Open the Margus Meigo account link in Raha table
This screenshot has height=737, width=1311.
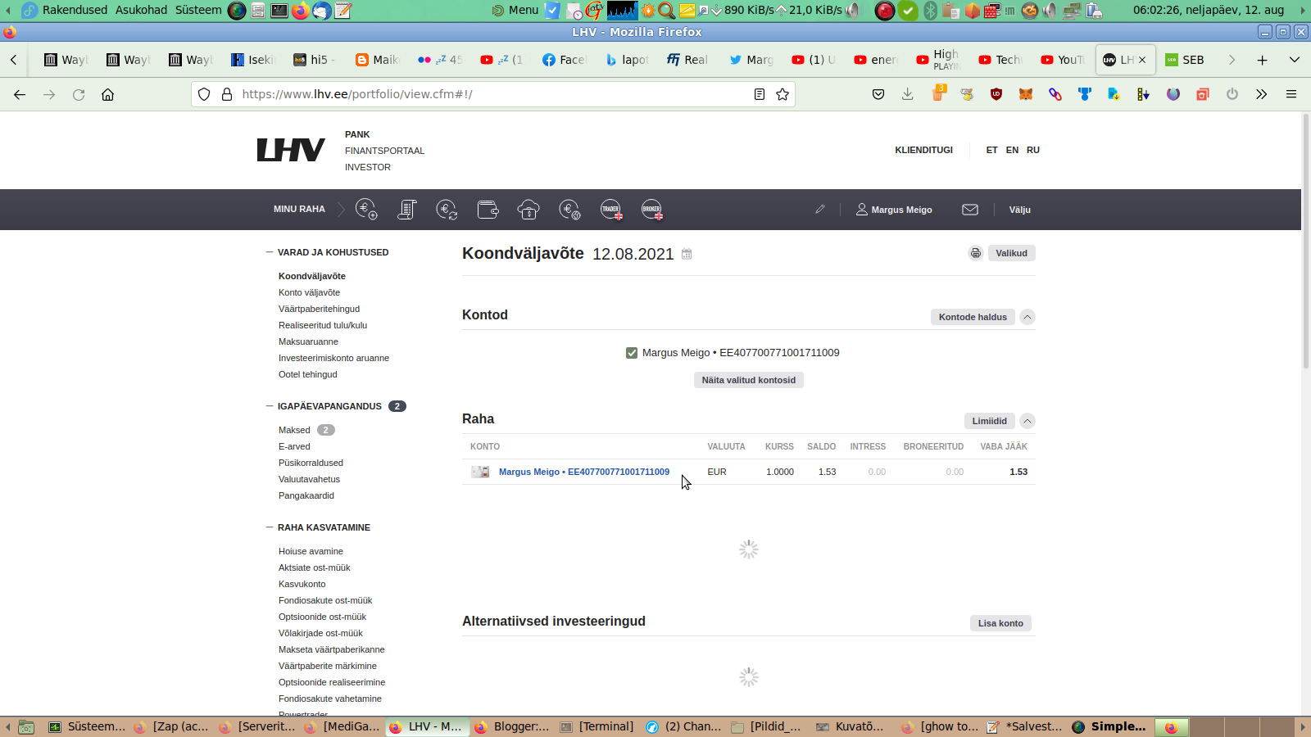(x=584, y=472)
